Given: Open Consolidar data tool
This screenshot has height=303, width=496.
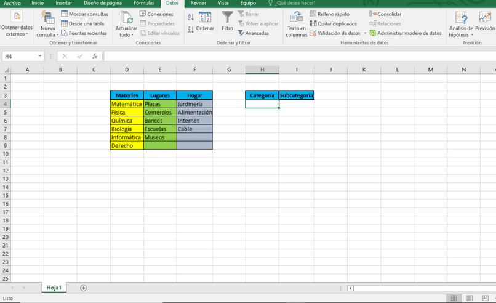Looking at the screenshot, I should click(385, 14).
